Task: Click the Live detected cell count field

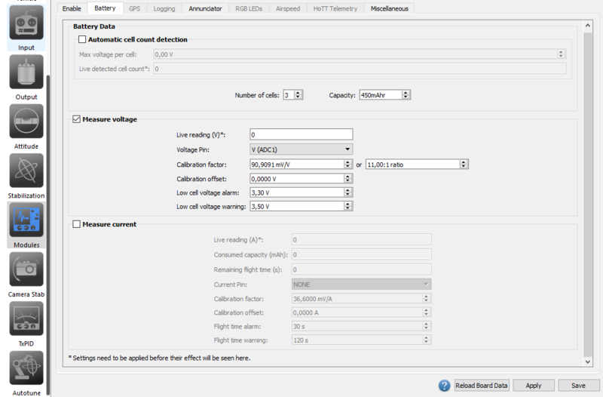Action: pos(360,69)
